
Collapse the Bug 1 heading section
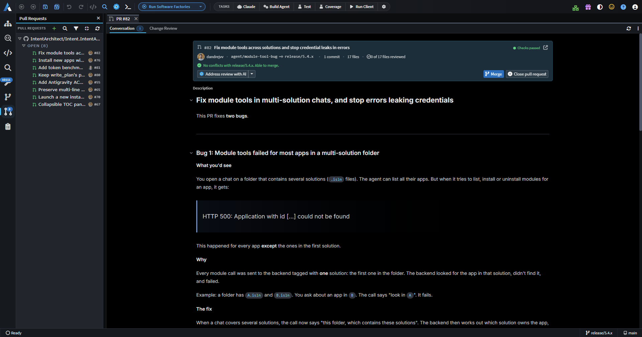tap(191, 153)
